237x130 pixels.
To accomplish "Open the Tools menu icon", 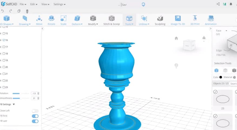I will click(129, 19).
